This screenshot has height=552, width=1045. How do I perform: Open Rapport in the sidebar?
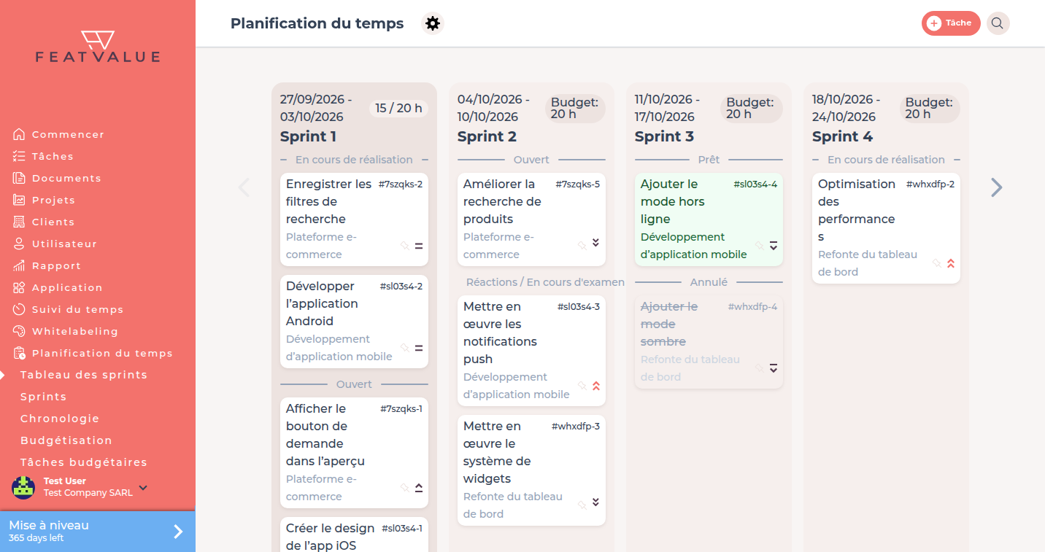(x=56, y=265)
